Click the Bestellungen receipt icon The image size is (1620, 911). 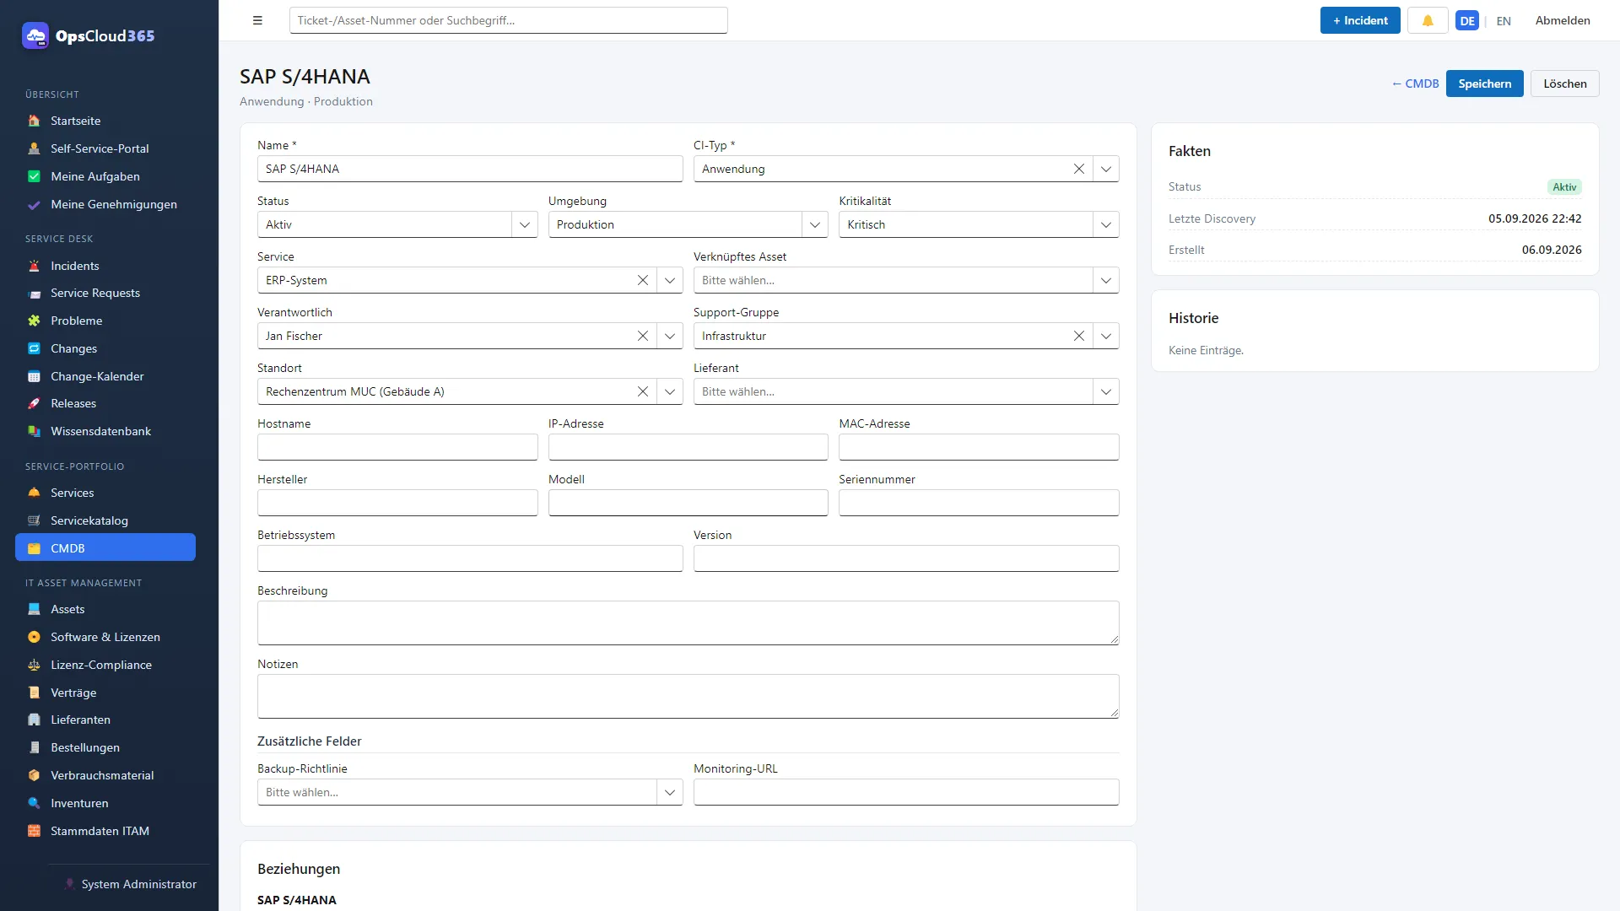coord(34,747)
